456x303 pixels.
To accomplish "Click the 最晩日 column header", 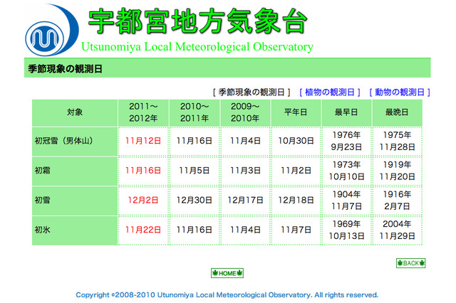I will (397, 112).
